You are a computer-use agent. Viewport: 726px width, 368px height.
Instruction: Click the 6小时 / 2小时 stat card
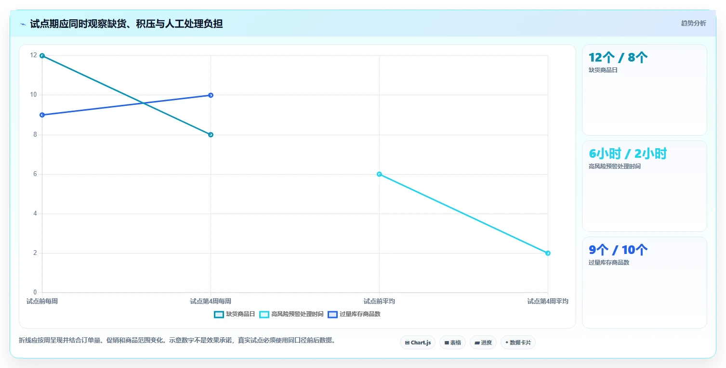click(645, 186)
